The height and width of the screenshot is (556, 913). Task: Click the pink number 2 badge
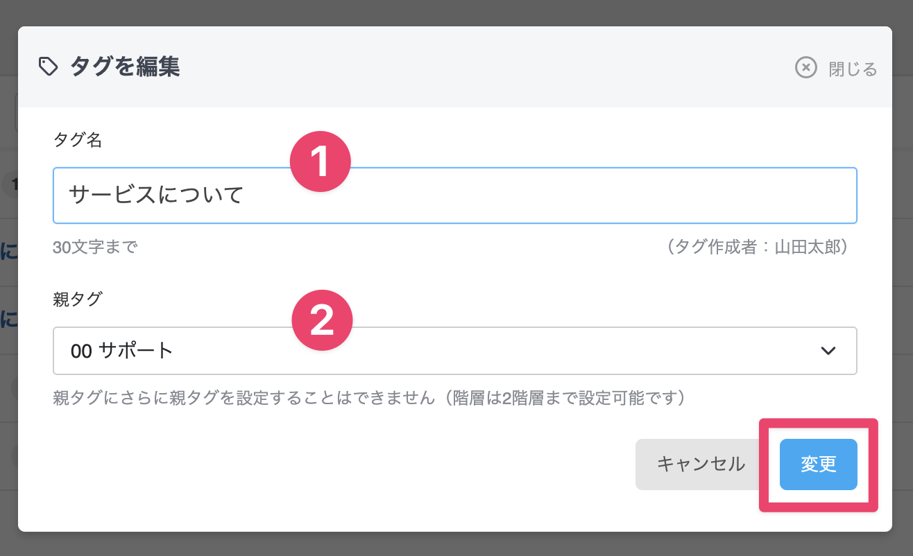323,320
